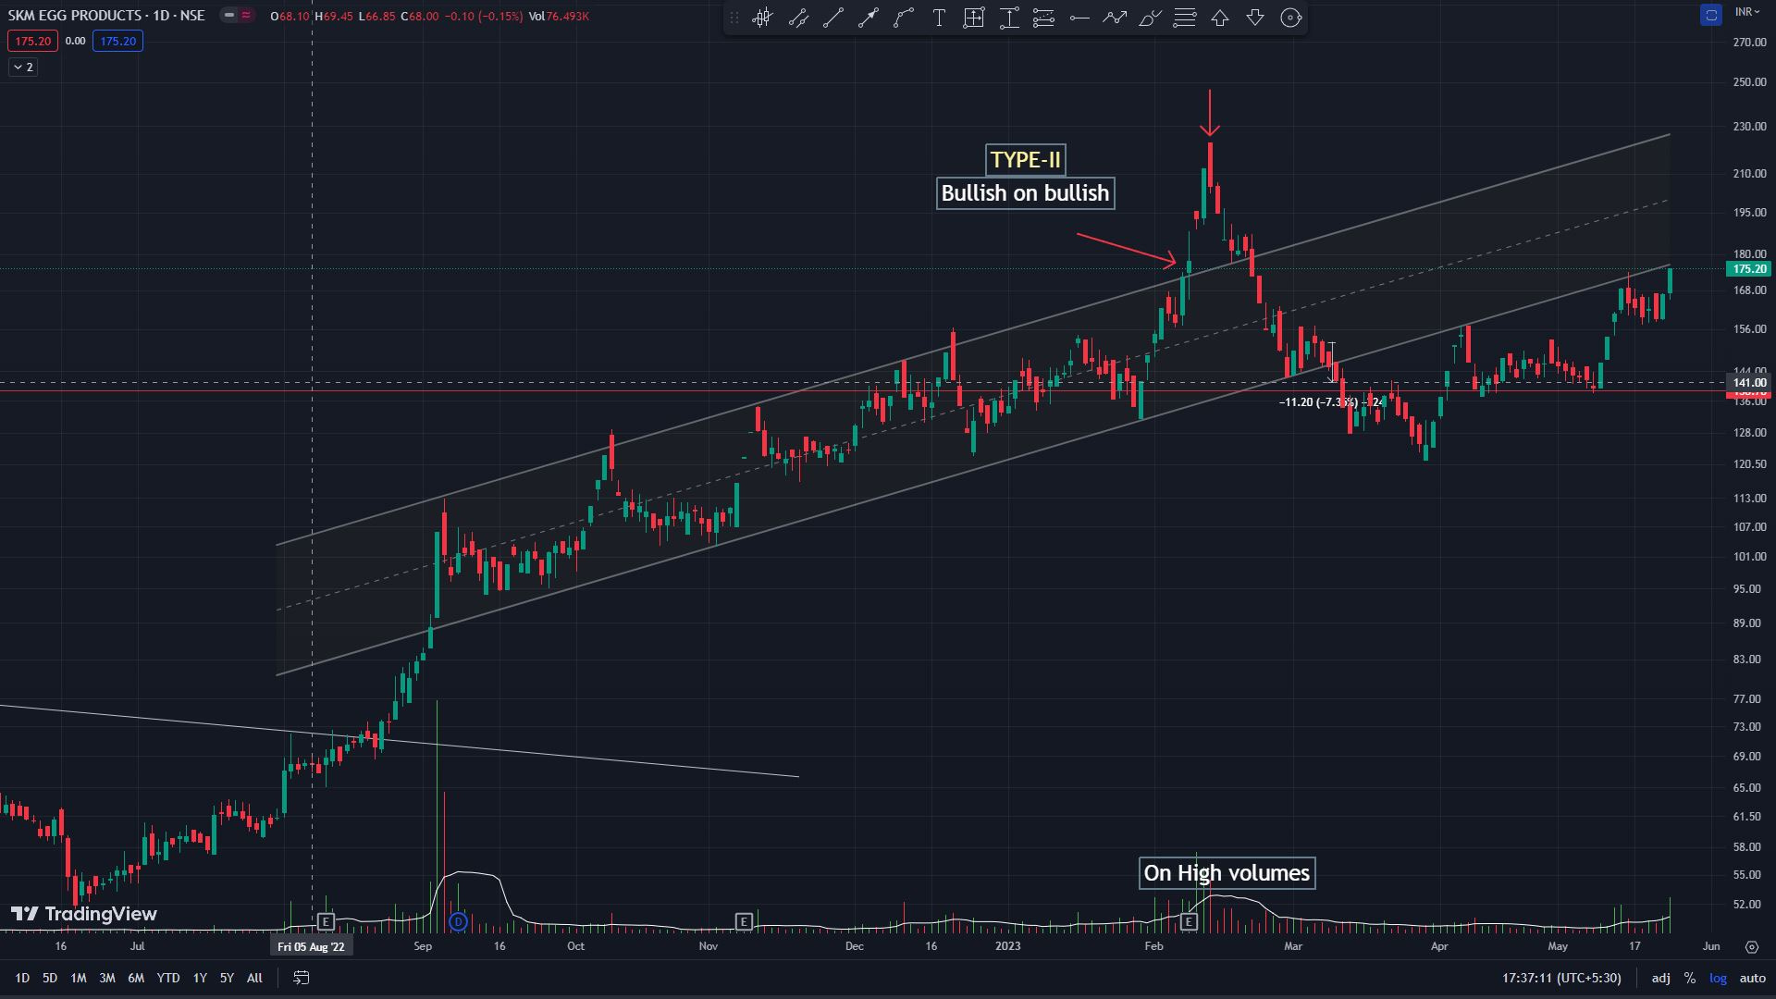Select the Arrow Up shape tool
Screen dimensions: 1776x999
tap(1219, 18)
